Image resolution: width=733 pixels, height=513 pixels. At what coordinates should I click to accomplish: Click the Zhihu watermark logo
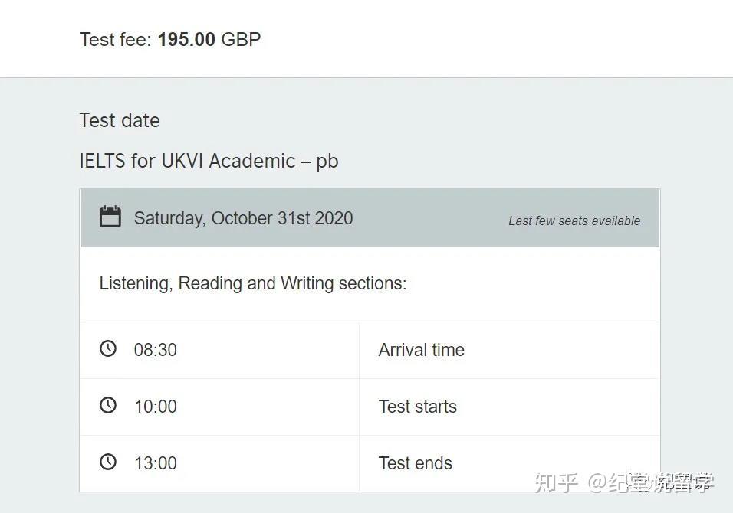(557, 482)
